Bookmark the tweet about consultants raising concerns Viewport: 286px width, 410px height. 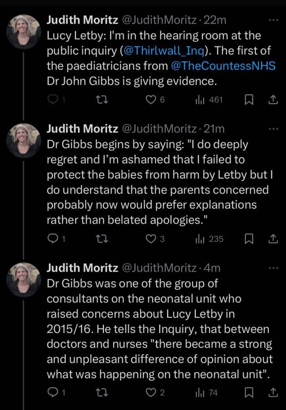pos(249,392)
